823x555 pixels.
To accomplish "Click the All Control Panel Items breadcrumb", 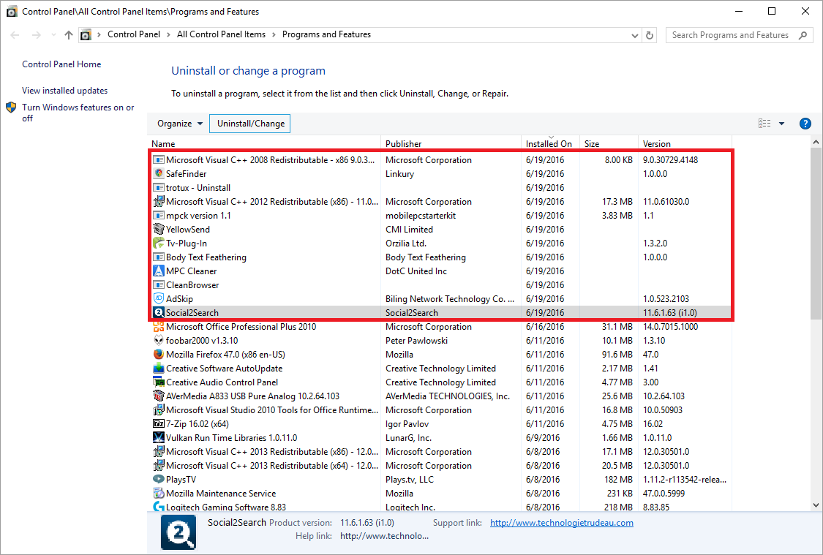I will [221, 34].
